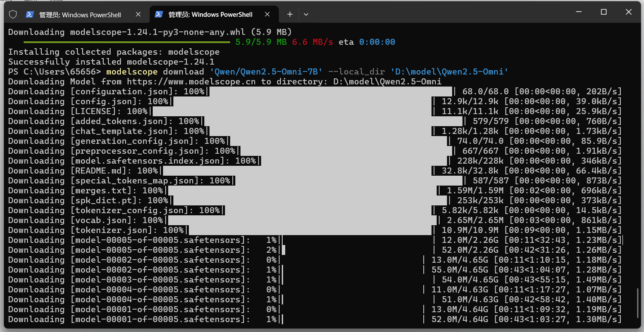Click 'Successfully installed modelscope-1.24.1' line
Image resolution: width=644 pixels, height=332 pixels.
111,62
